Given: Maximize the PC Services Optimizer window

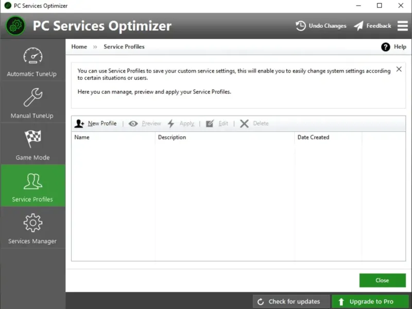Looking at the screenshot, I should coord(380,6).
